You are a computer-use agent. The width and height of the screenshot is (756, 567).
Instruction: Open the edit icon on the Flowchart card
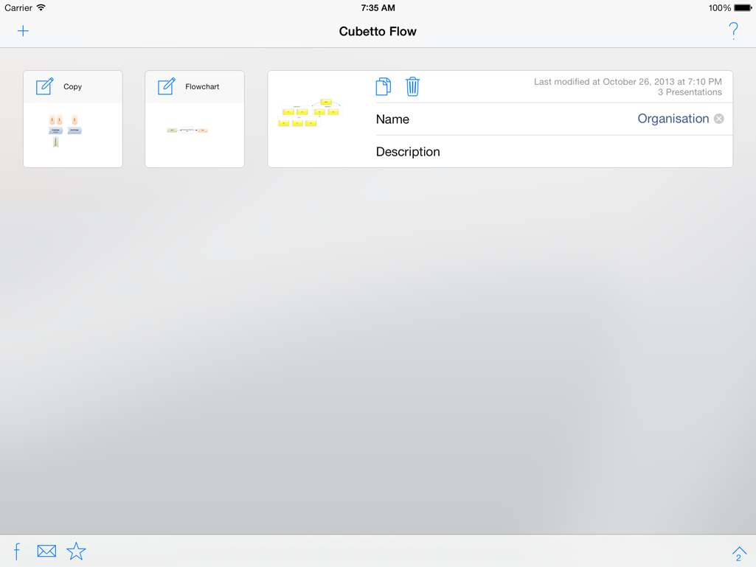click(x=167, y=86)
